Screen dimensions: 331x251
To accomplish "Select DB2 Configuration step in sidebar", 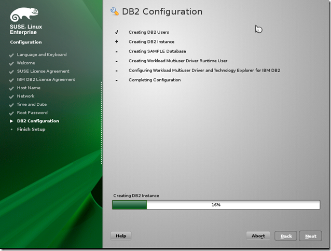I will coord(38,121).
